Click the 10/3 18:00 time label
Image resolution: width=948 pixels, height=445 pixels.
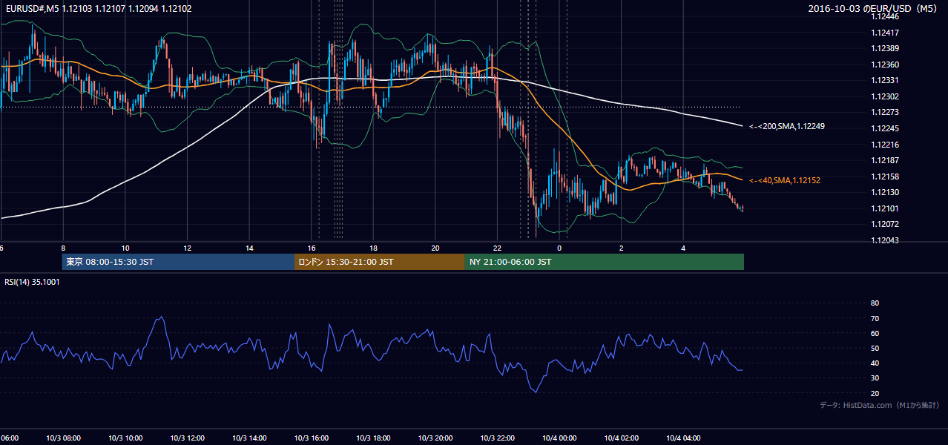[x=373, y=438]
